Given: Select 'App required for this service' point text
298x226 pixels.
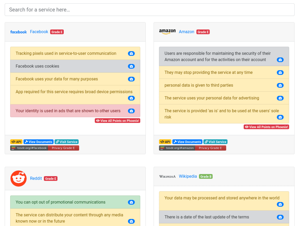Looking at the screenshot, I should (x=74, y=92).
